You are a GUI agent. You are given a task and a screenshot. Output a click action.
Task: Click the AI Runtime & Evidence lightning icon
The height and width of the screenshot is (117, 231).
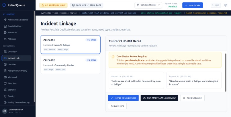pyautogui.click(x=5, y=20)
